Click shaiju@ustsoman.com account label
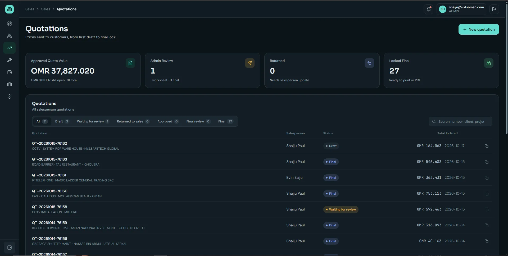Screen dimensions: 508x256 point(466,7)
